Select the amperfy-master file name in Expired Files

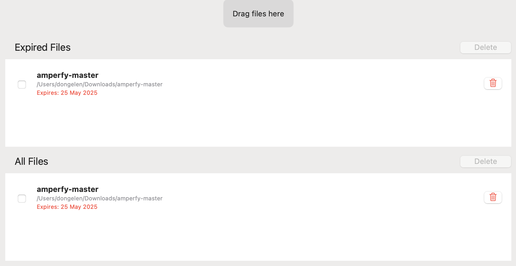(x=67, y=75)
